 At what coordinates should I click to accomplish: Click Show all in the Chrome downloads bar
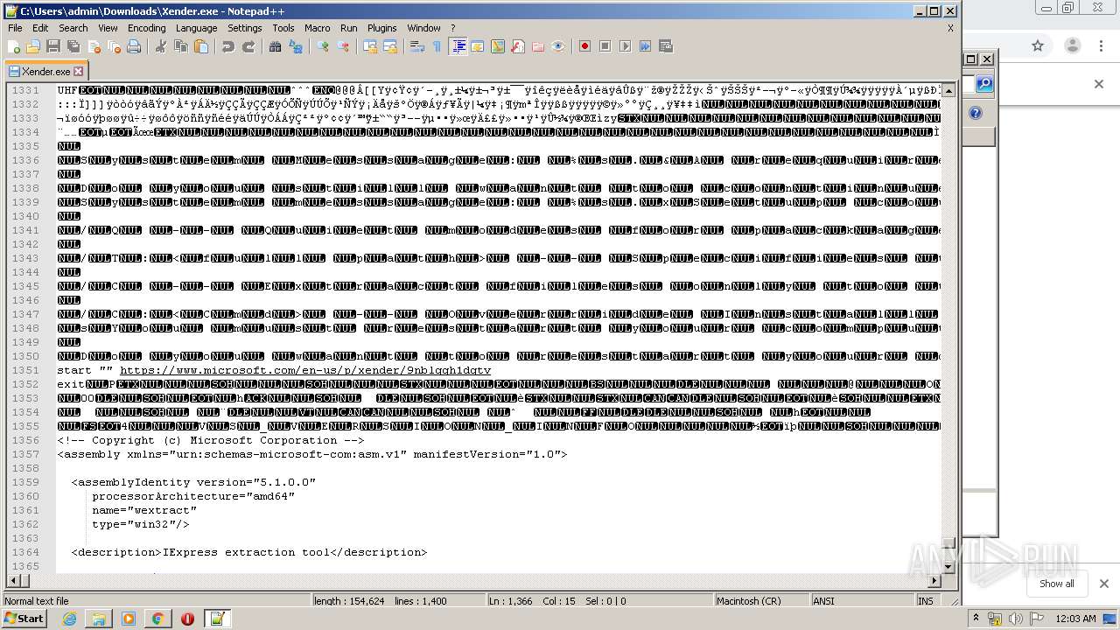pyautogui.click(x=1057, y=584)
